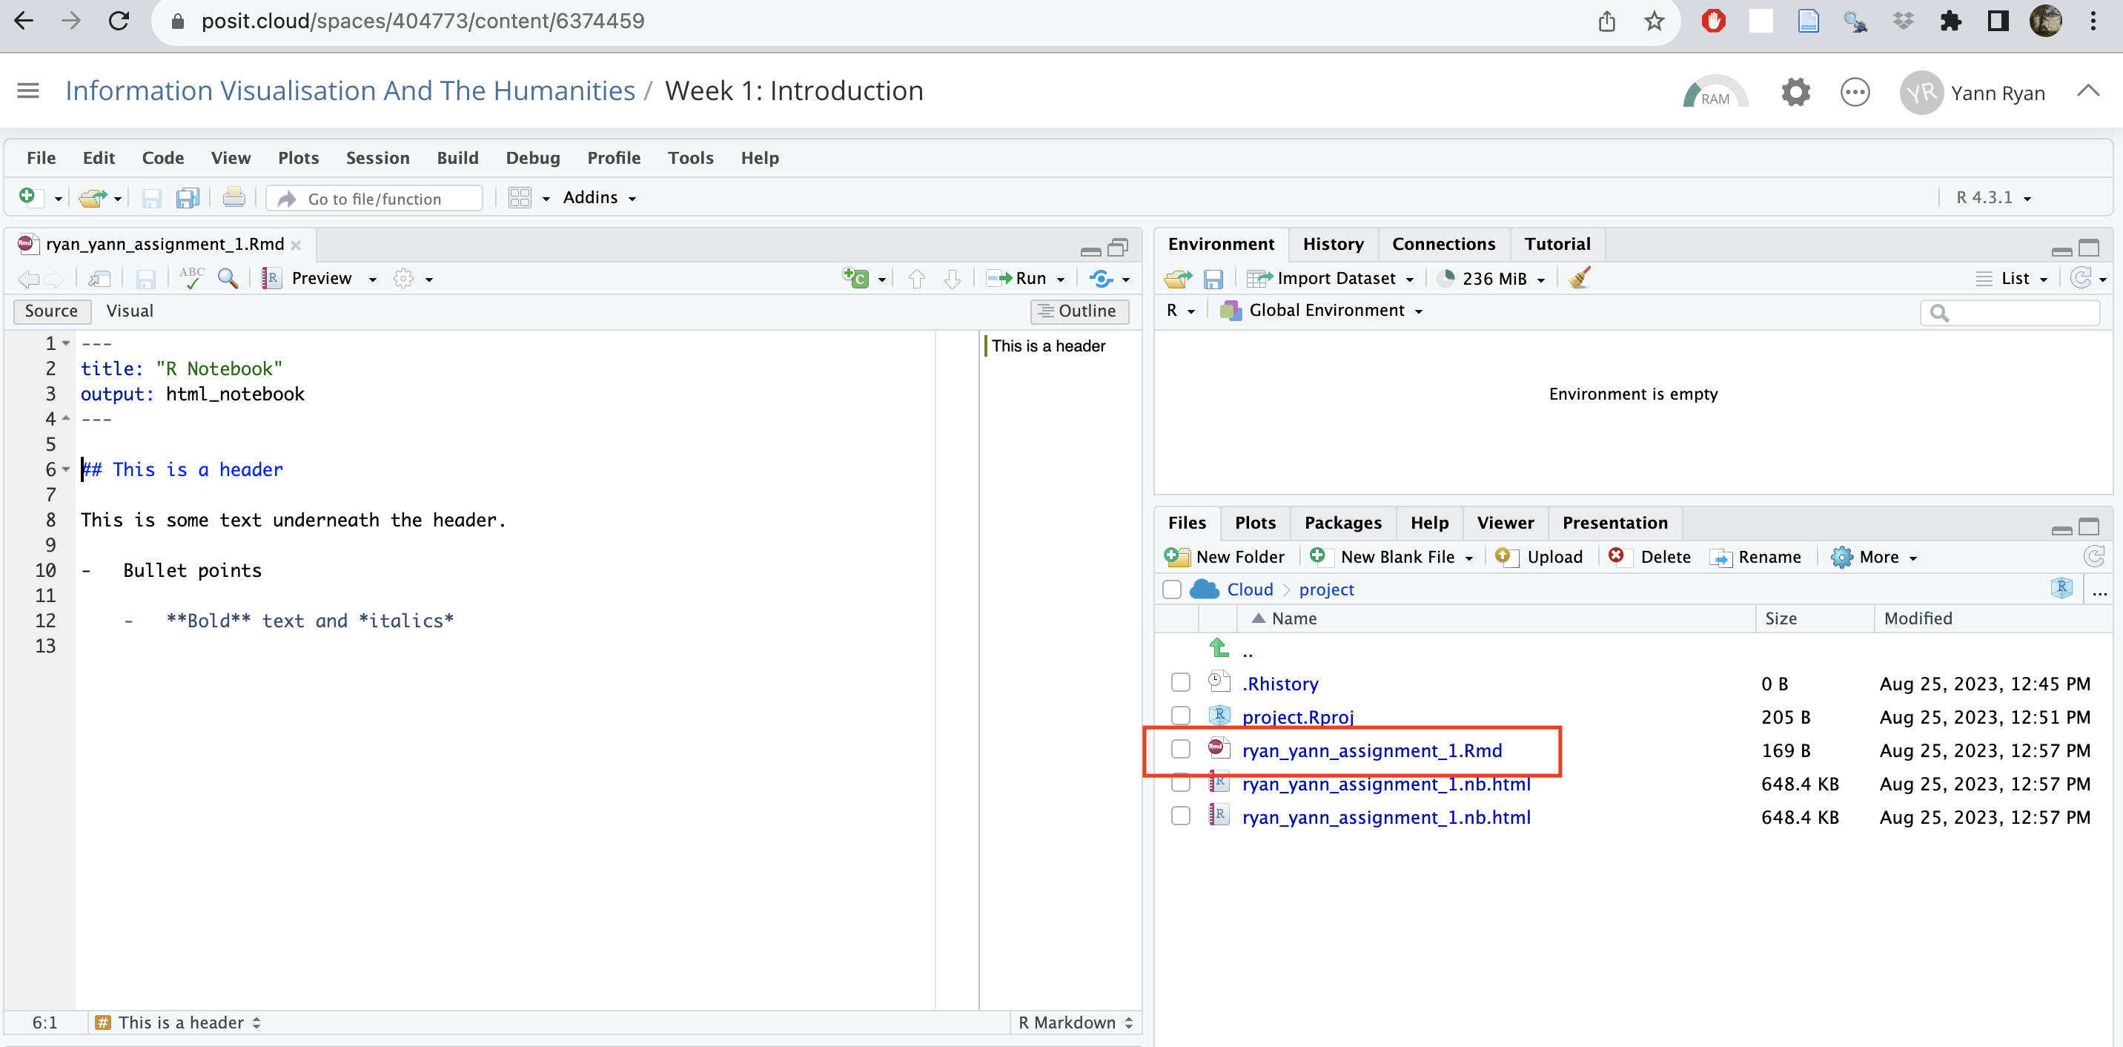Screen dimensions: 2123x1047
Task: Open the Session menu
Action: pos(377,157)
